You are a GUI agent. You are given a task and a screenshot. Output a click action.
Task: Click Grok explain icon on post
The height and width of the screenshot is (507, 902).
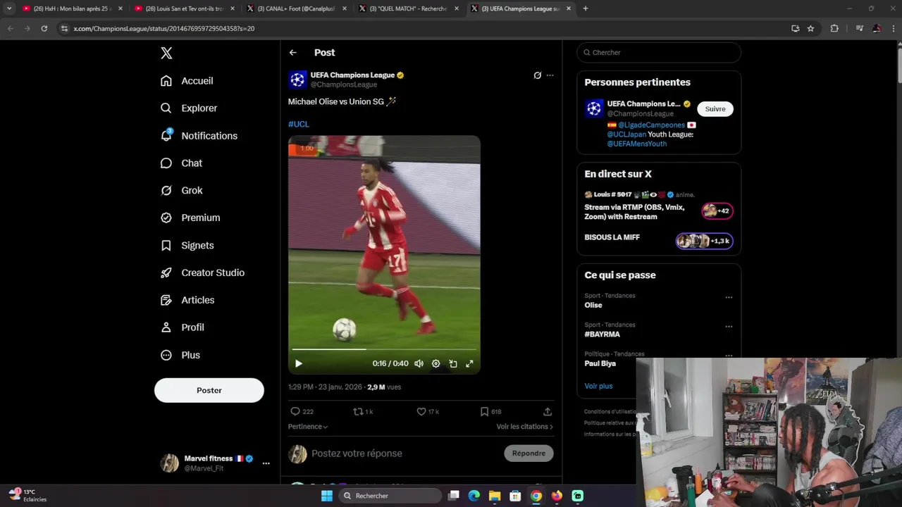coord(537,75)
